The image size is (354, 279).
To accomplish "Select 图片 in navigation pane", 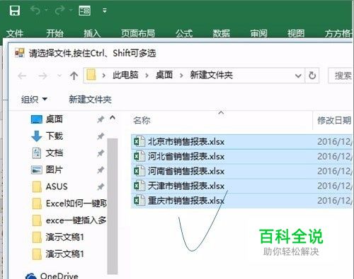I will point(55,170).
